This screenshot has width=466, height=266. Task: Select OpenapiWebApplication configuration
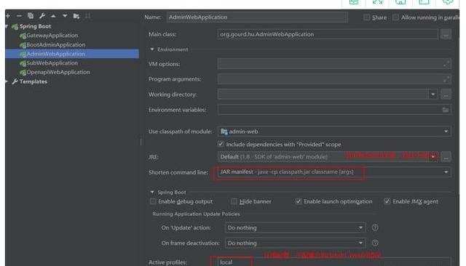tap(58, 73)
